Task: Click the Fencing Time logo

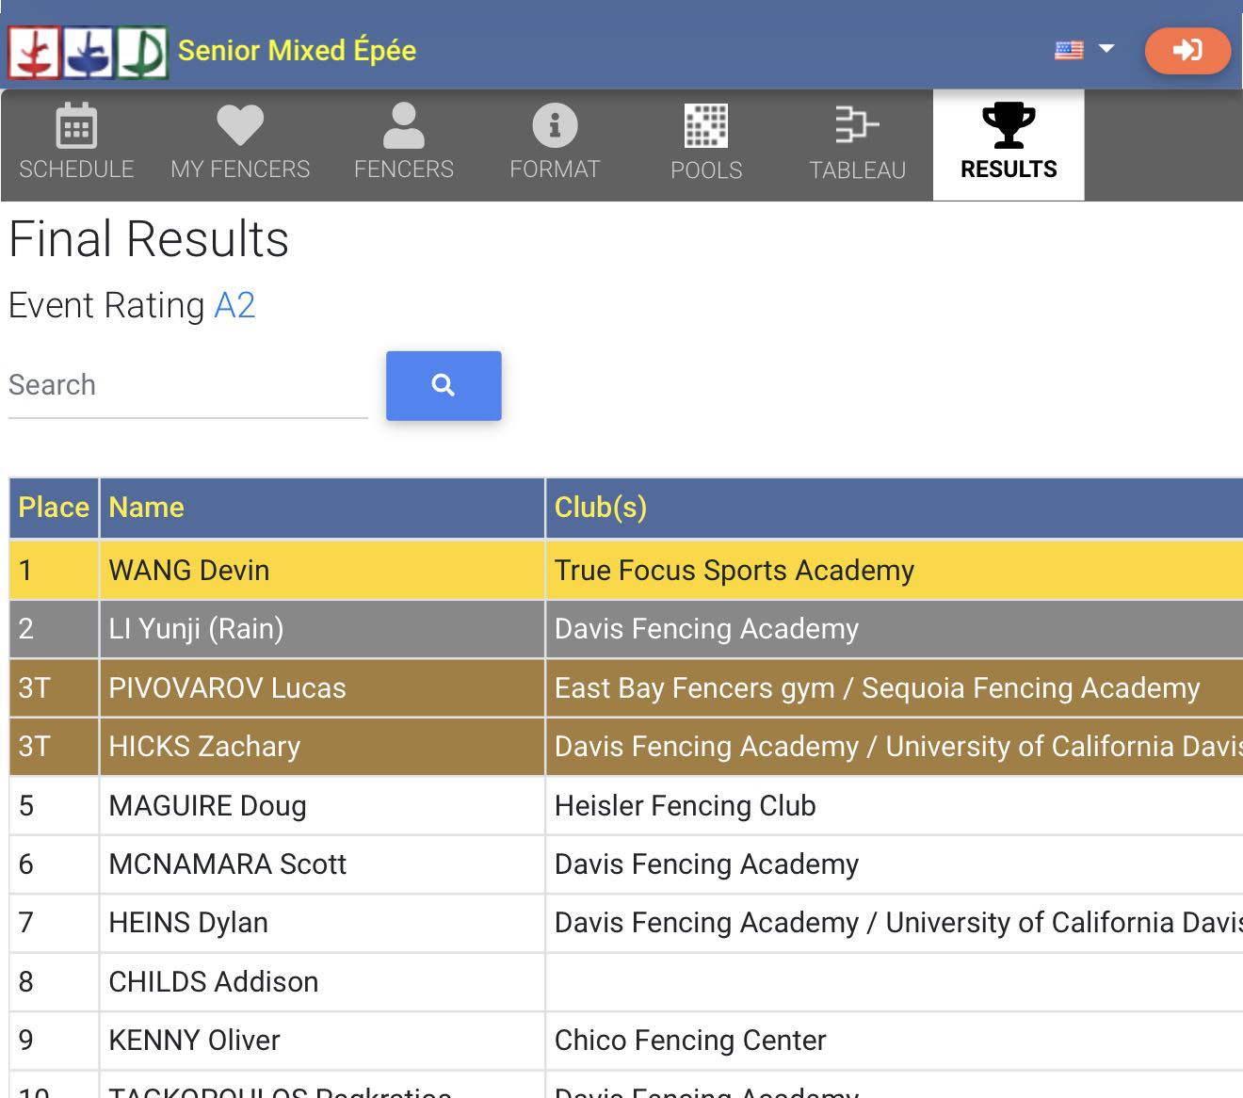Action: pyautogui.click(x=89, y=52)
